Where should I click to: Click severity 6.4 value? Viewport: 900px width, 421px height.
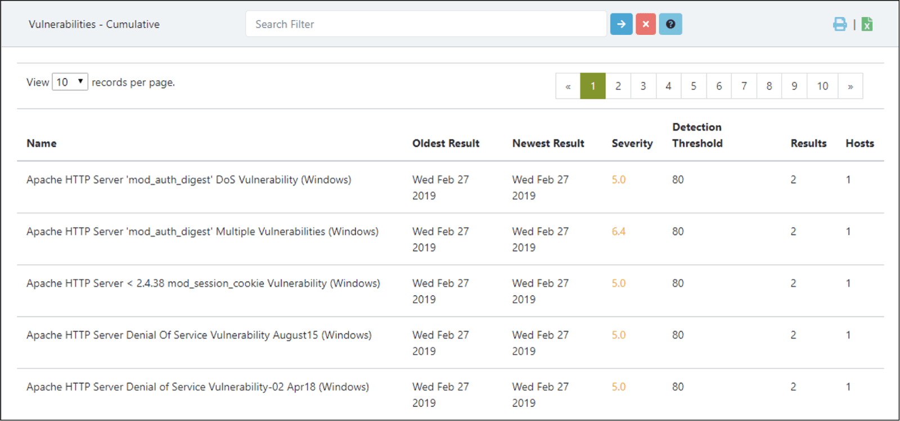[x=619, y=232]
